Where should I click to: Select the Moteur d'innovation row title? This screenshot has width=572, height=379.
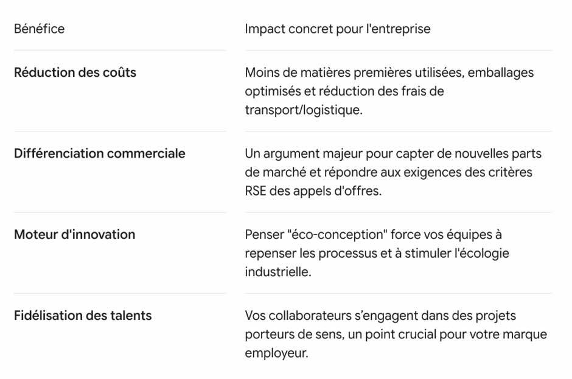point(74,235)
